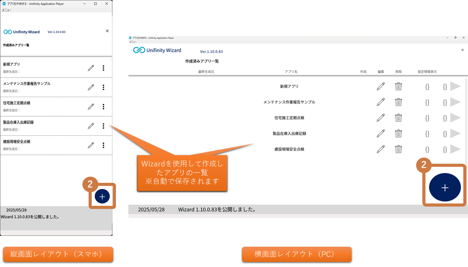Click the 横画面レイアウト（PC） orange label

[297, 254]
